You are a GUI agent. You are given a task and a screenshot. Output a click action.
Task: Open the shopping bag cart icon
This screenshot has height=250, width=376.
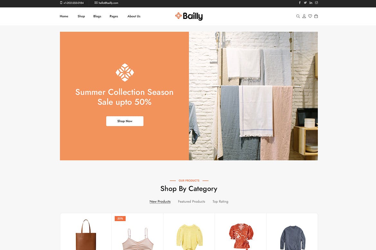316,16
